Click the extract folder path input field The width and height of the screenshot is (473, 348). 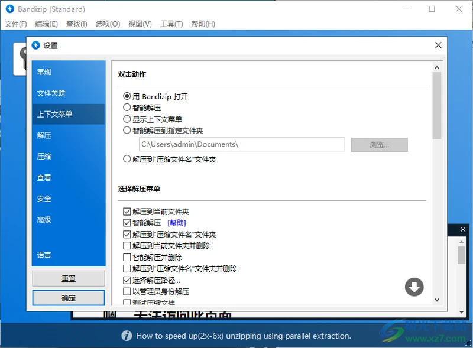coord(242,144)
